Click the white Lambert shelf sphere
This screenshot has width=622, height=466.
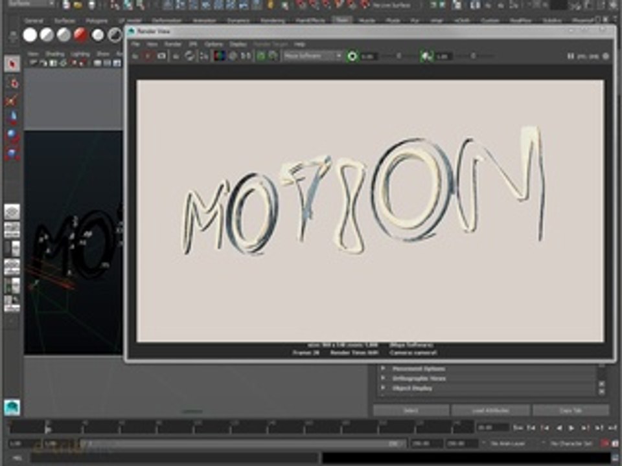30,35
